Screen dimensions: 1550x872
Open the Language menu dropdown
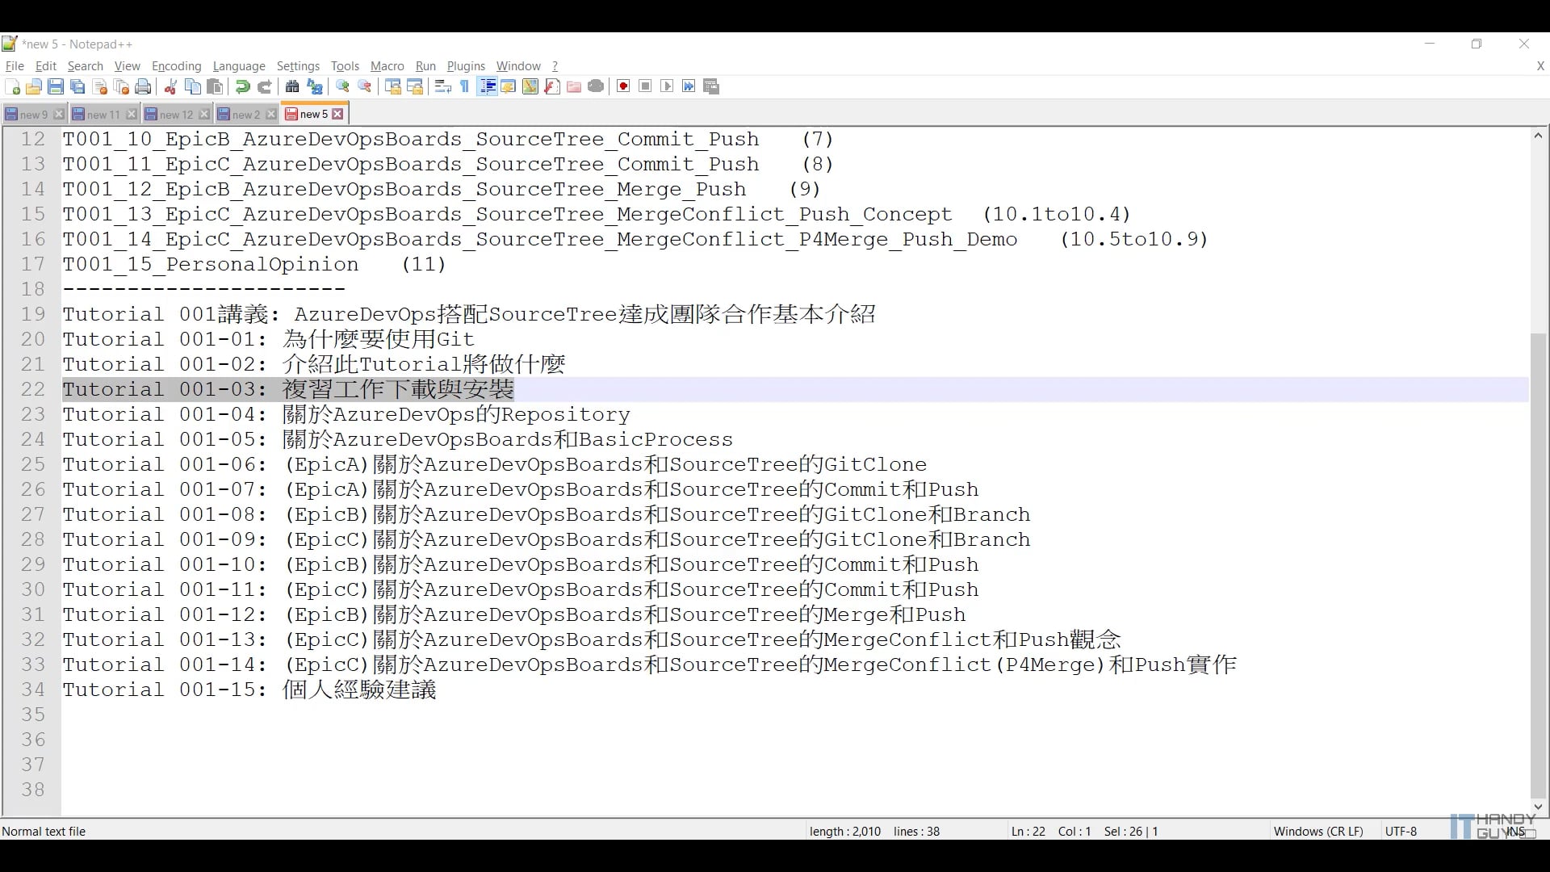coord(239,66)
